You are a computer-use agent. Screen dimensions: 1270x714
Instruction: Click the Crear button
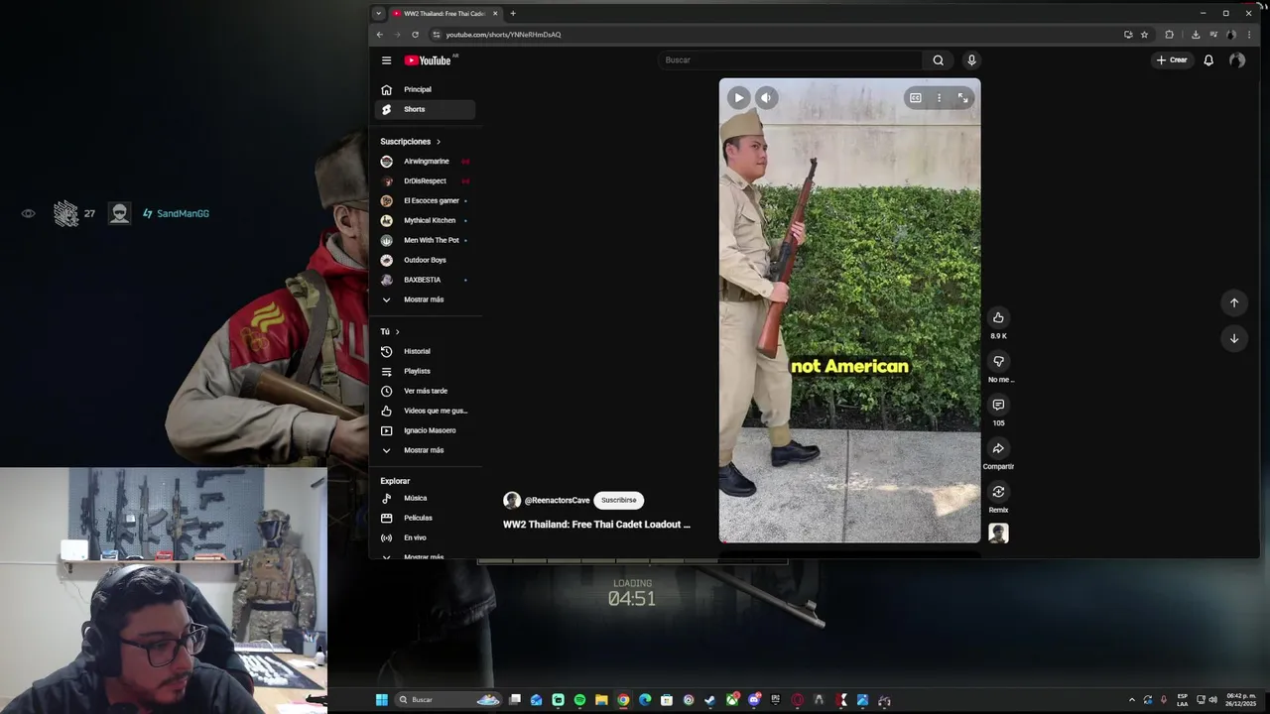(1172, 60)
